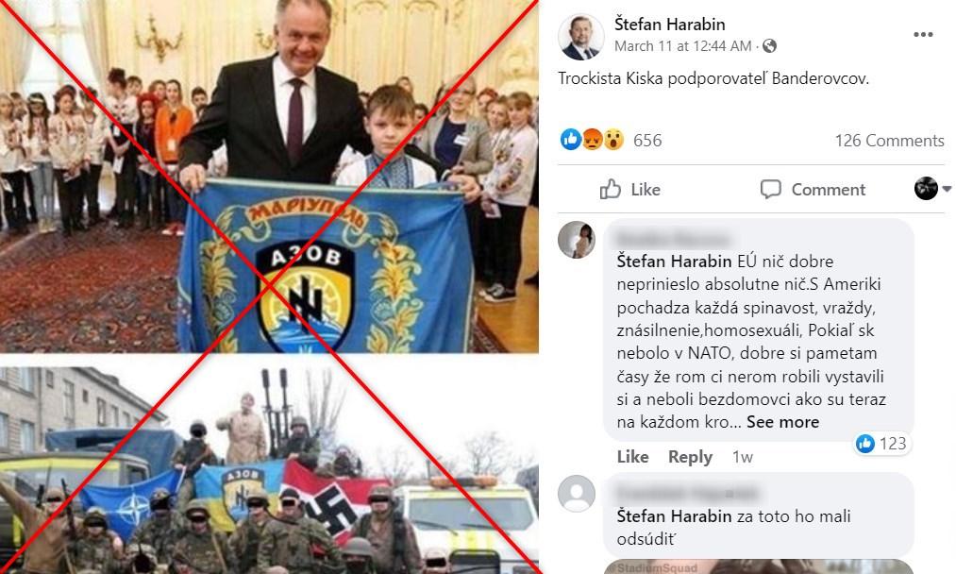Open the post author name Štefan Harabin
Viewport: 956px width, 574px height.
[x=669, y=25]
